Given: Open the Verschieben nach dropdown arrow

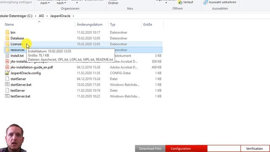Looking at the screenshot, I should pyautogui.click(x=49, y=3).
